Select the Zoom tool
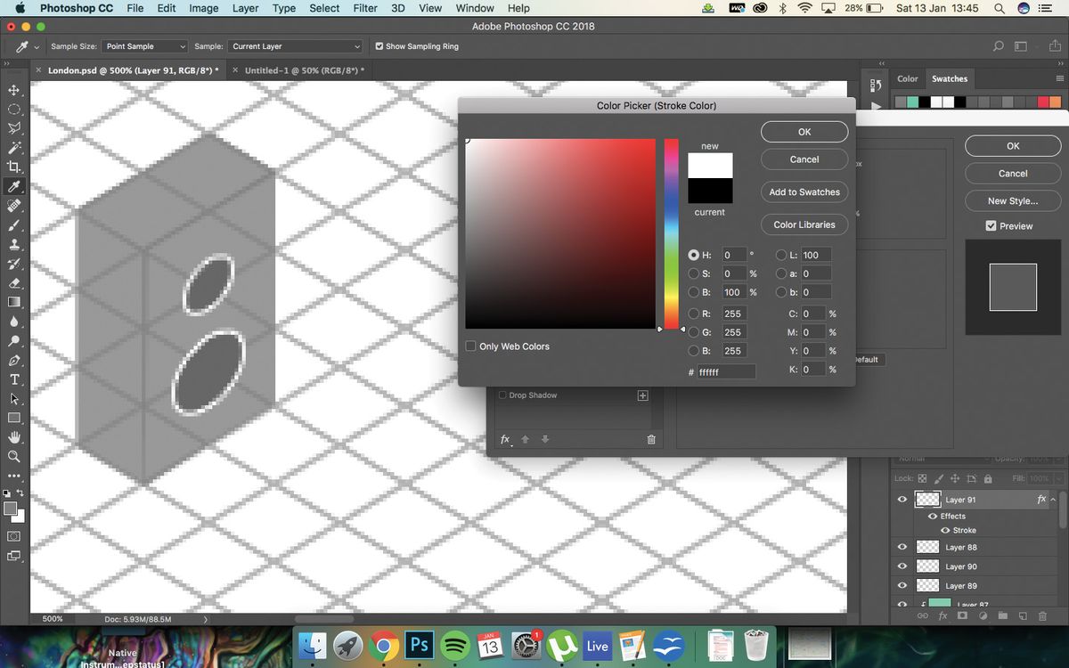Image resolution: width=1069 pixels, height=668 pixels. pos(13,457)
